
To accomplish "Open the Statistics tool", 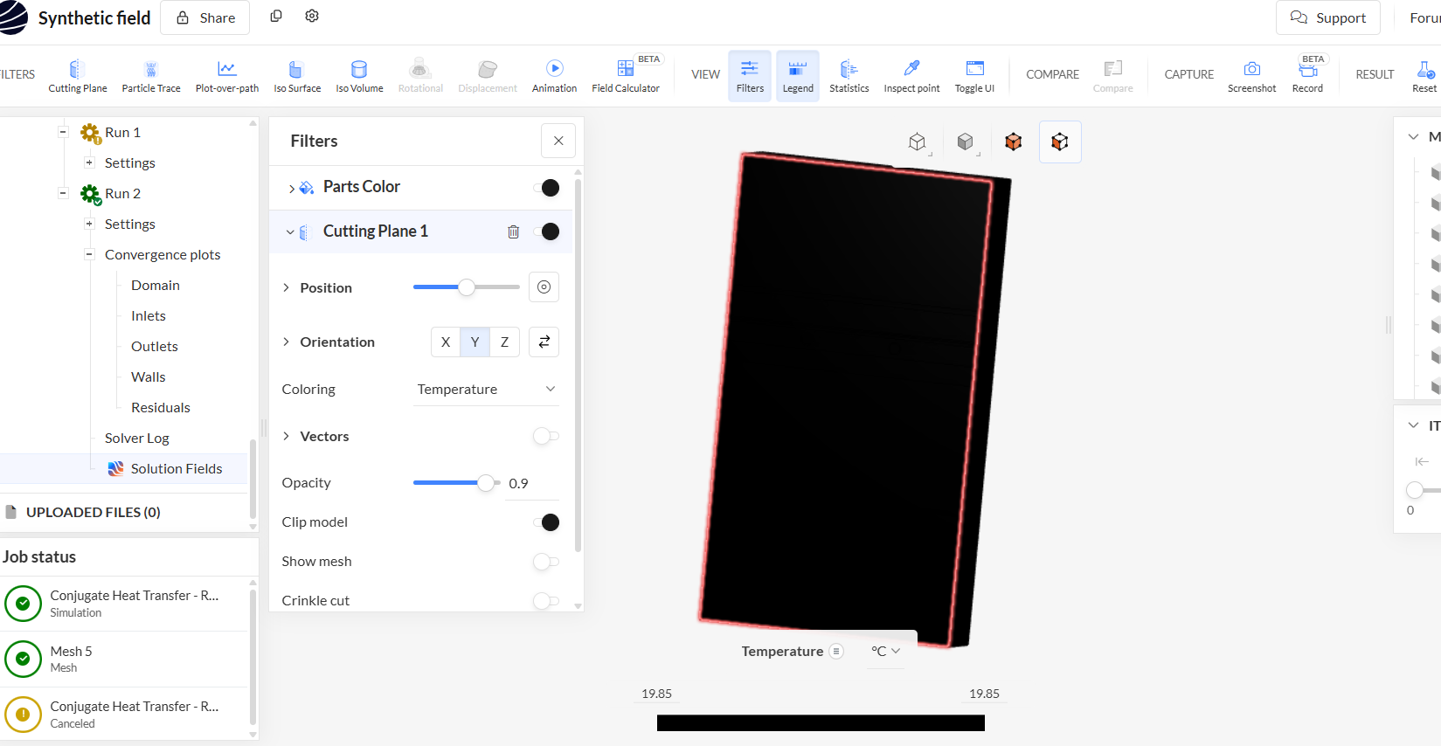I will 849,76.
